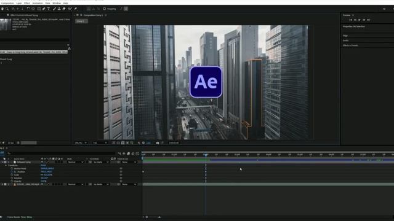394x221 pixels.
Task: Toggle the Position stopwatch
Action: click(12, 172)
